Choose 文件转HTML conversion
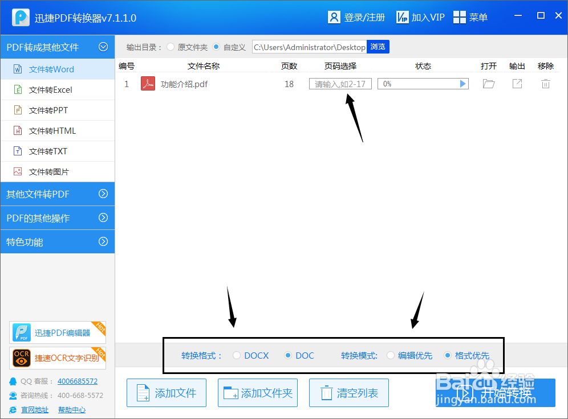The image size is (568, 419). (50, 130)
